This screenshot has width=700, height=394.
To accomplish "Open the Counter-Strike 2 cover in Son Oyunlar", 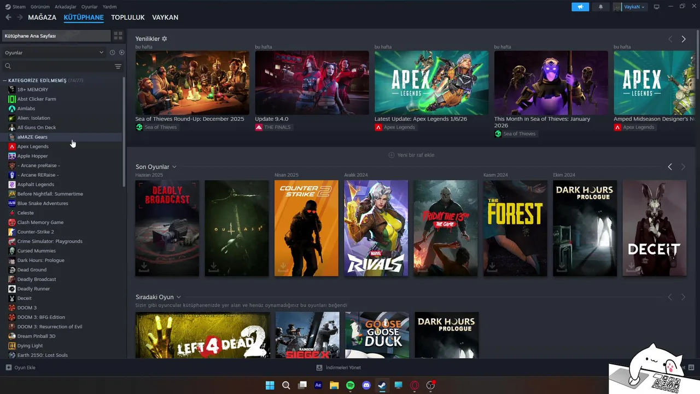I will tap(306, 228).
